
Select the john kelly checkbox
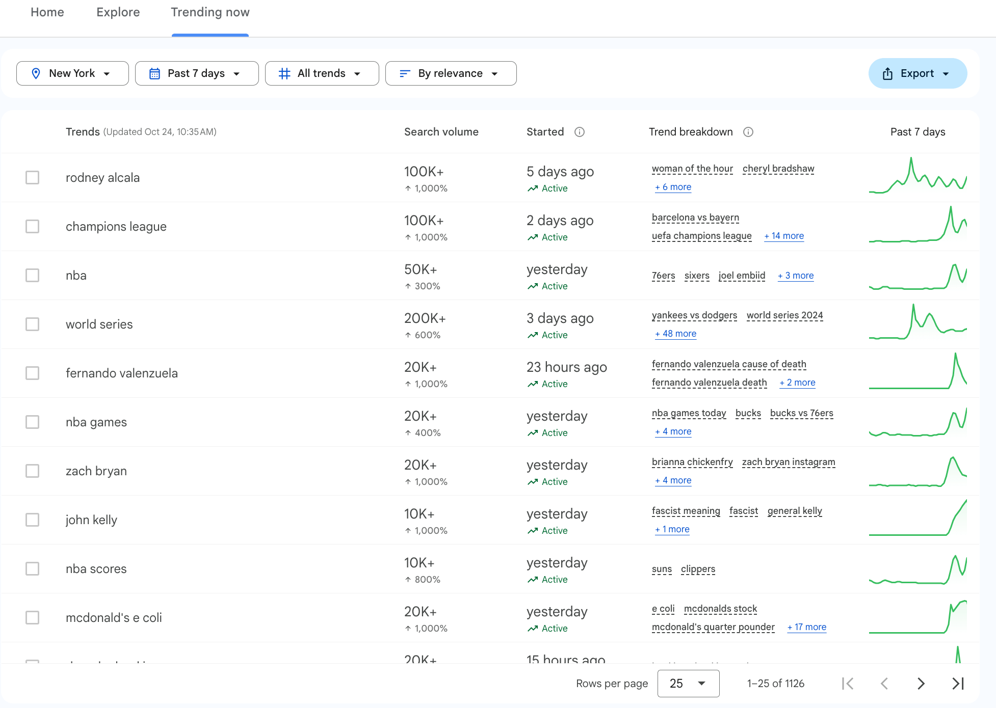coord(32,520)
